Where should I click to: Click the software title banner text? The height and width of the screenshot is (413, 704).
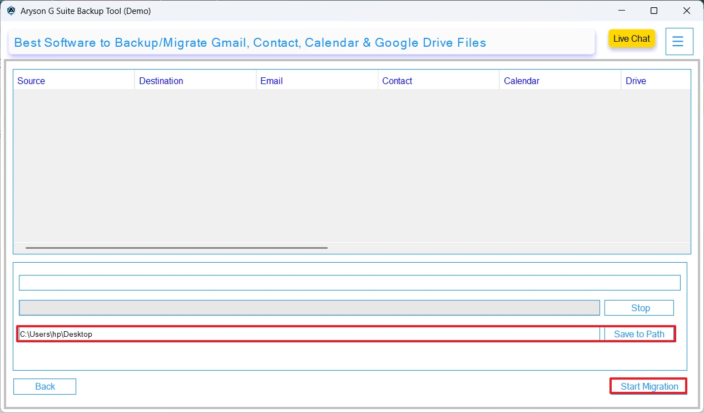[250, 43]
